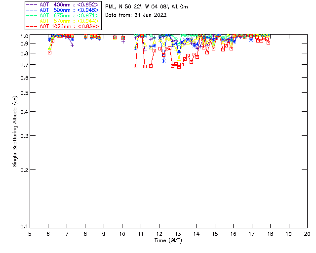Click the 0.1 y-axis tick label
This screenshot has width=316, height=253.
tap(24, 227)
